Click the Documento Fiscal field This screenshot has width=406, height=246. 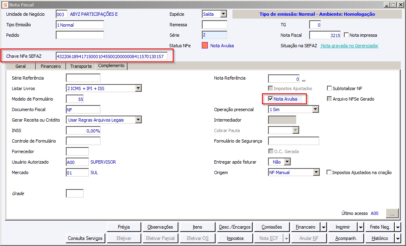tap(83, 109)
